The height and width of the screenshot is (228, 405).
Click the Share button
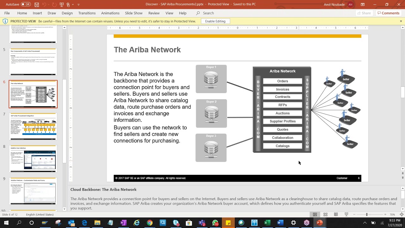click(x=364, y=13)
